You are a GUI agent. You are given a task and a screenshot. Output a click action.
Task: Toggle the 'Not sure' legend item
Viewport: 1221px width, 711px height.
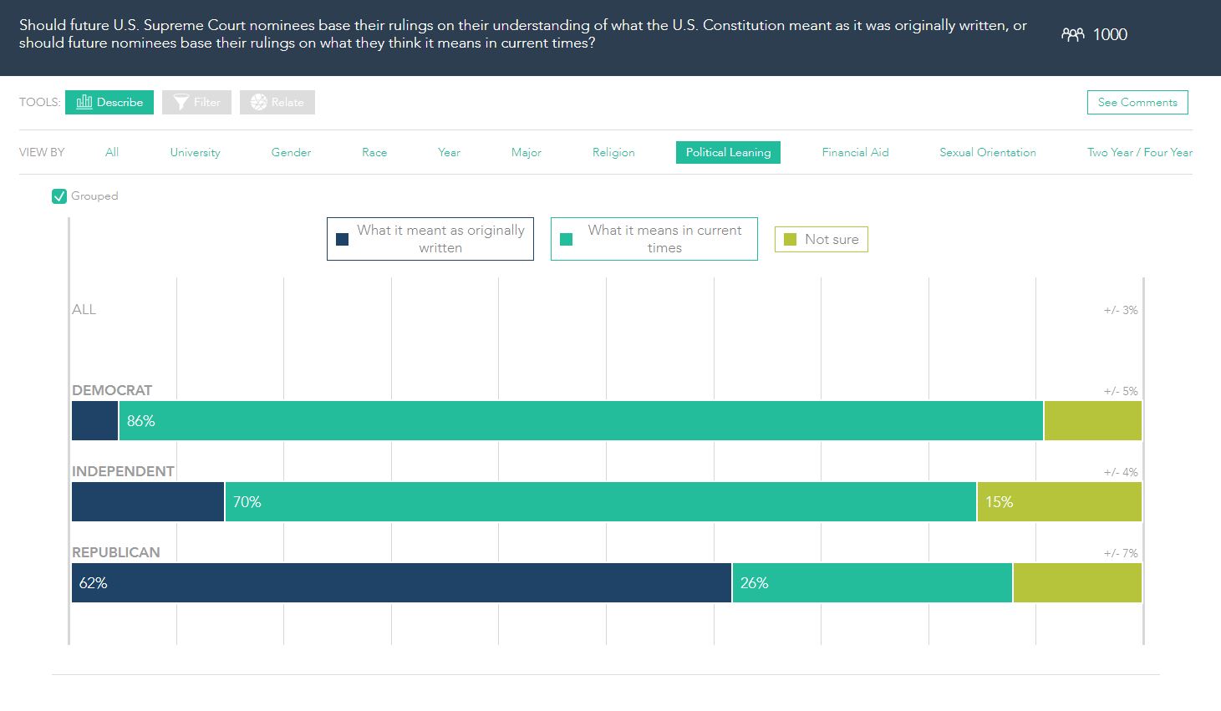tap(821, 240)
